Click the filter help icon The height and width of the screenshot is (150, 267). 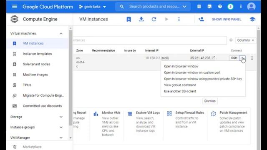231,40
